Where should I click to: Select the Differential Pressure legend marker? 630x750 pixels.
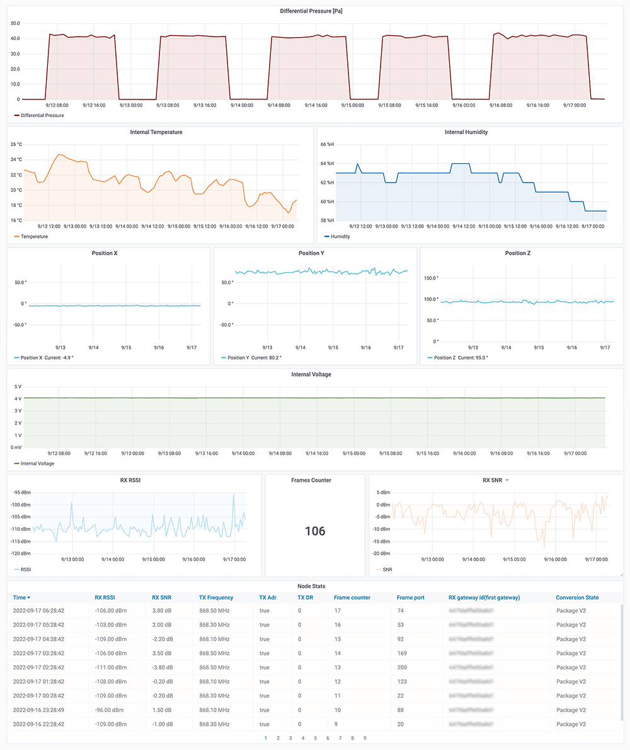[14, 115]
